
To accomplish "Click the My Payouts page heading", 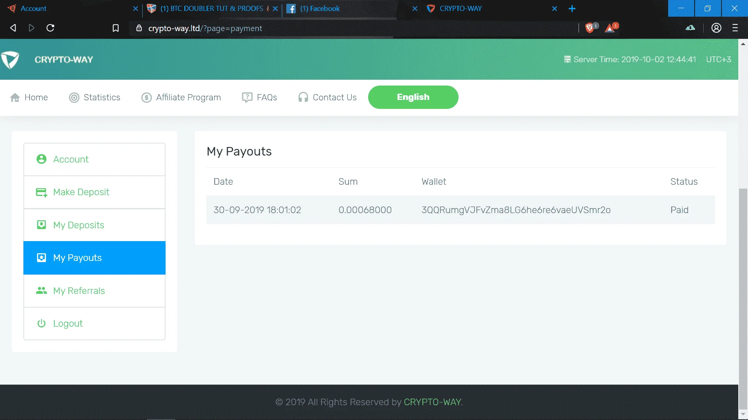I will pyautogui.click(x=239, y=151).
